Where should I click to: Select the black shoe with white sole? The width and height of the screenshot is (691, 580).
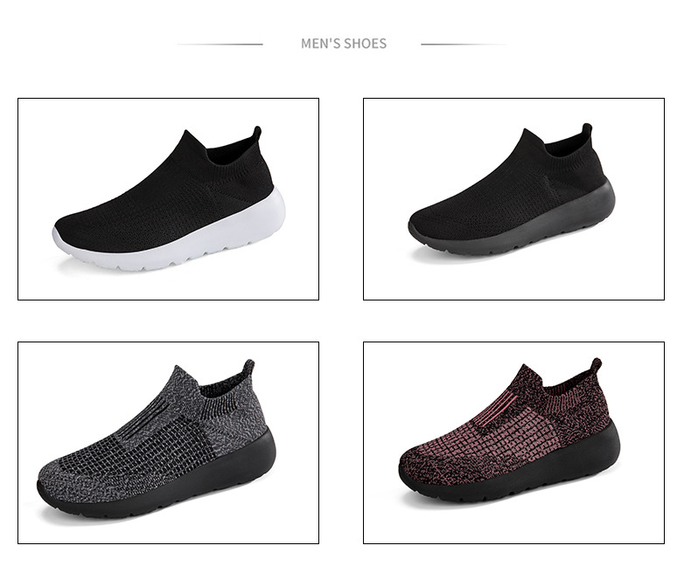point(168,199)
